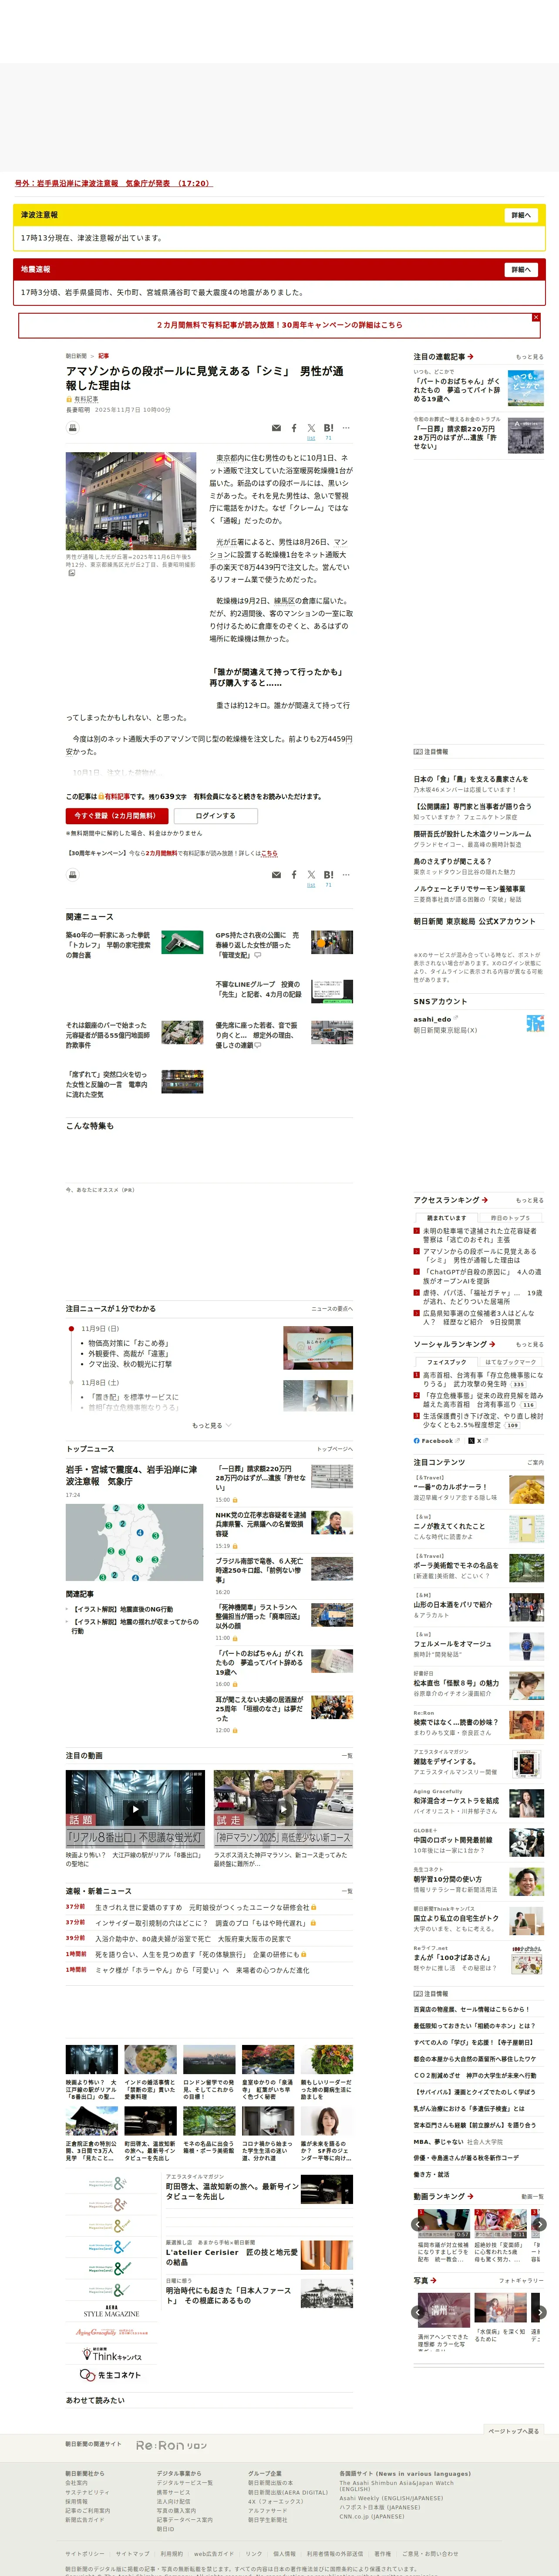Click left arrow of 動画ランキング carousel
559x2576 pixels.
(419, 2224)
